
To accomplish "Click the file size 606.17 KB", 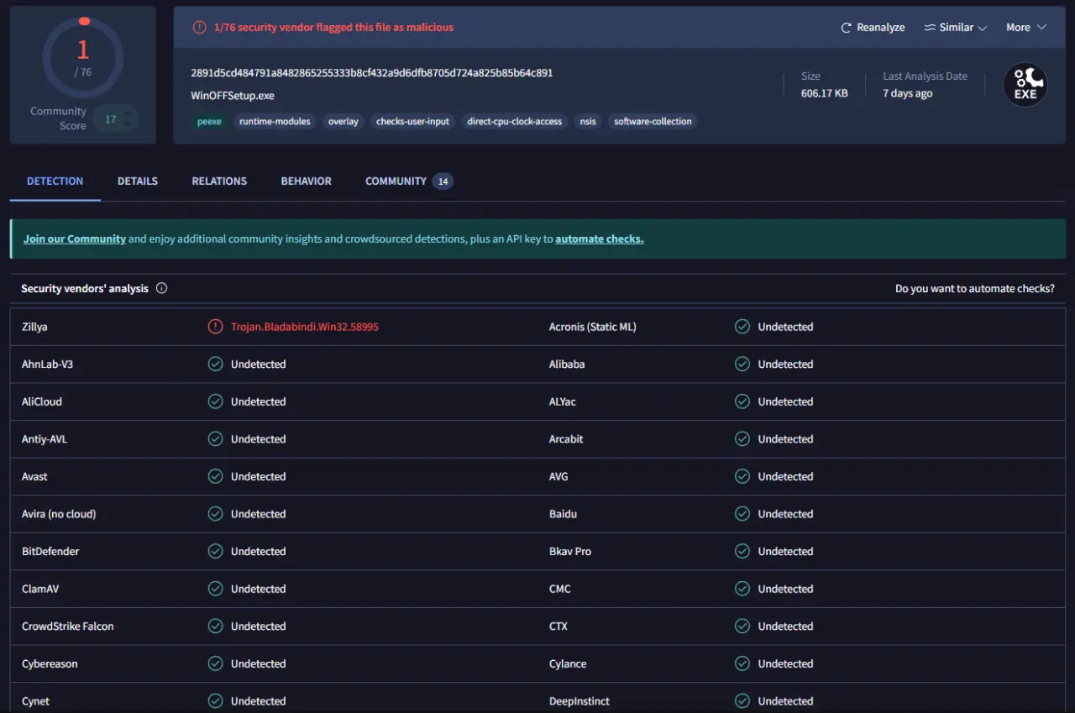I will pos(825,93).
